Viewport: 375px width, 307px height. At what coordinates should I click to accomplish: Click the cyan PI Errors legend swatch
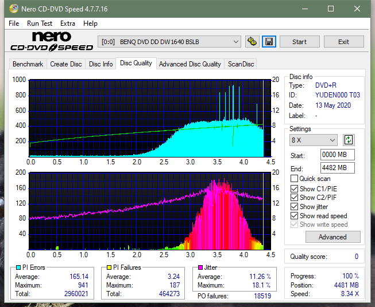click(18, 267)
